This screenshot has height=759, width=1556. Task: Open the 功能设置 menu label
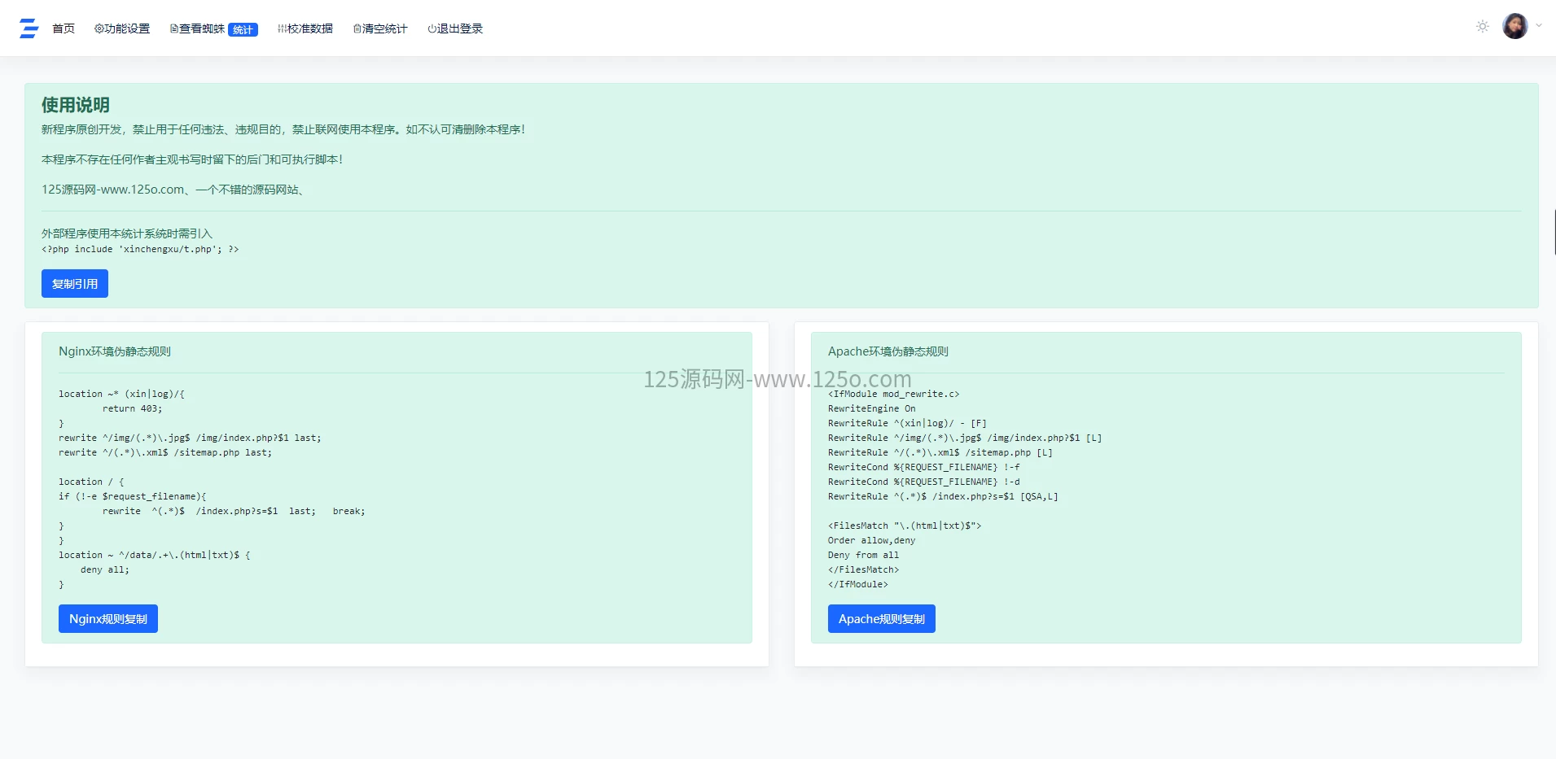point(127,28)
